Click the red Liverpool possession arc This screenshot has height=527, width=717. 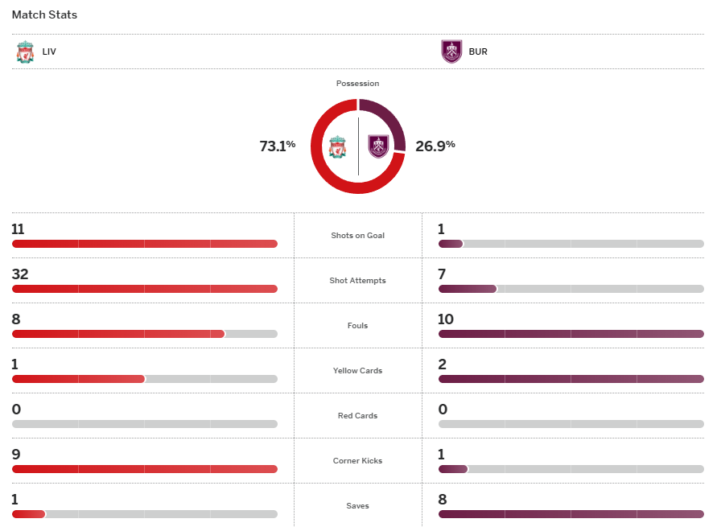[x=322, y=173]
